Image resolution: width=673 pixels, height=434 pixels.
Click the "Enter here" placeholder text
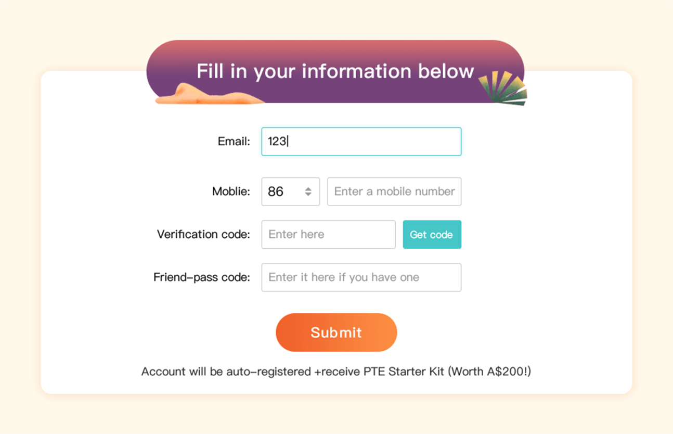[x=296, y=235]
